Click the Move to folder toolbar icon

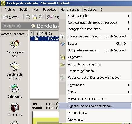coord(35,17)
